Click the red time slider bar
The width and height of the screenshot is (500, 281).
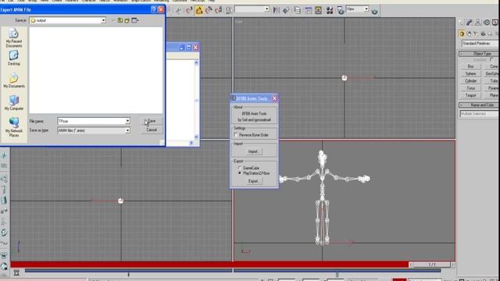point(209,265)
